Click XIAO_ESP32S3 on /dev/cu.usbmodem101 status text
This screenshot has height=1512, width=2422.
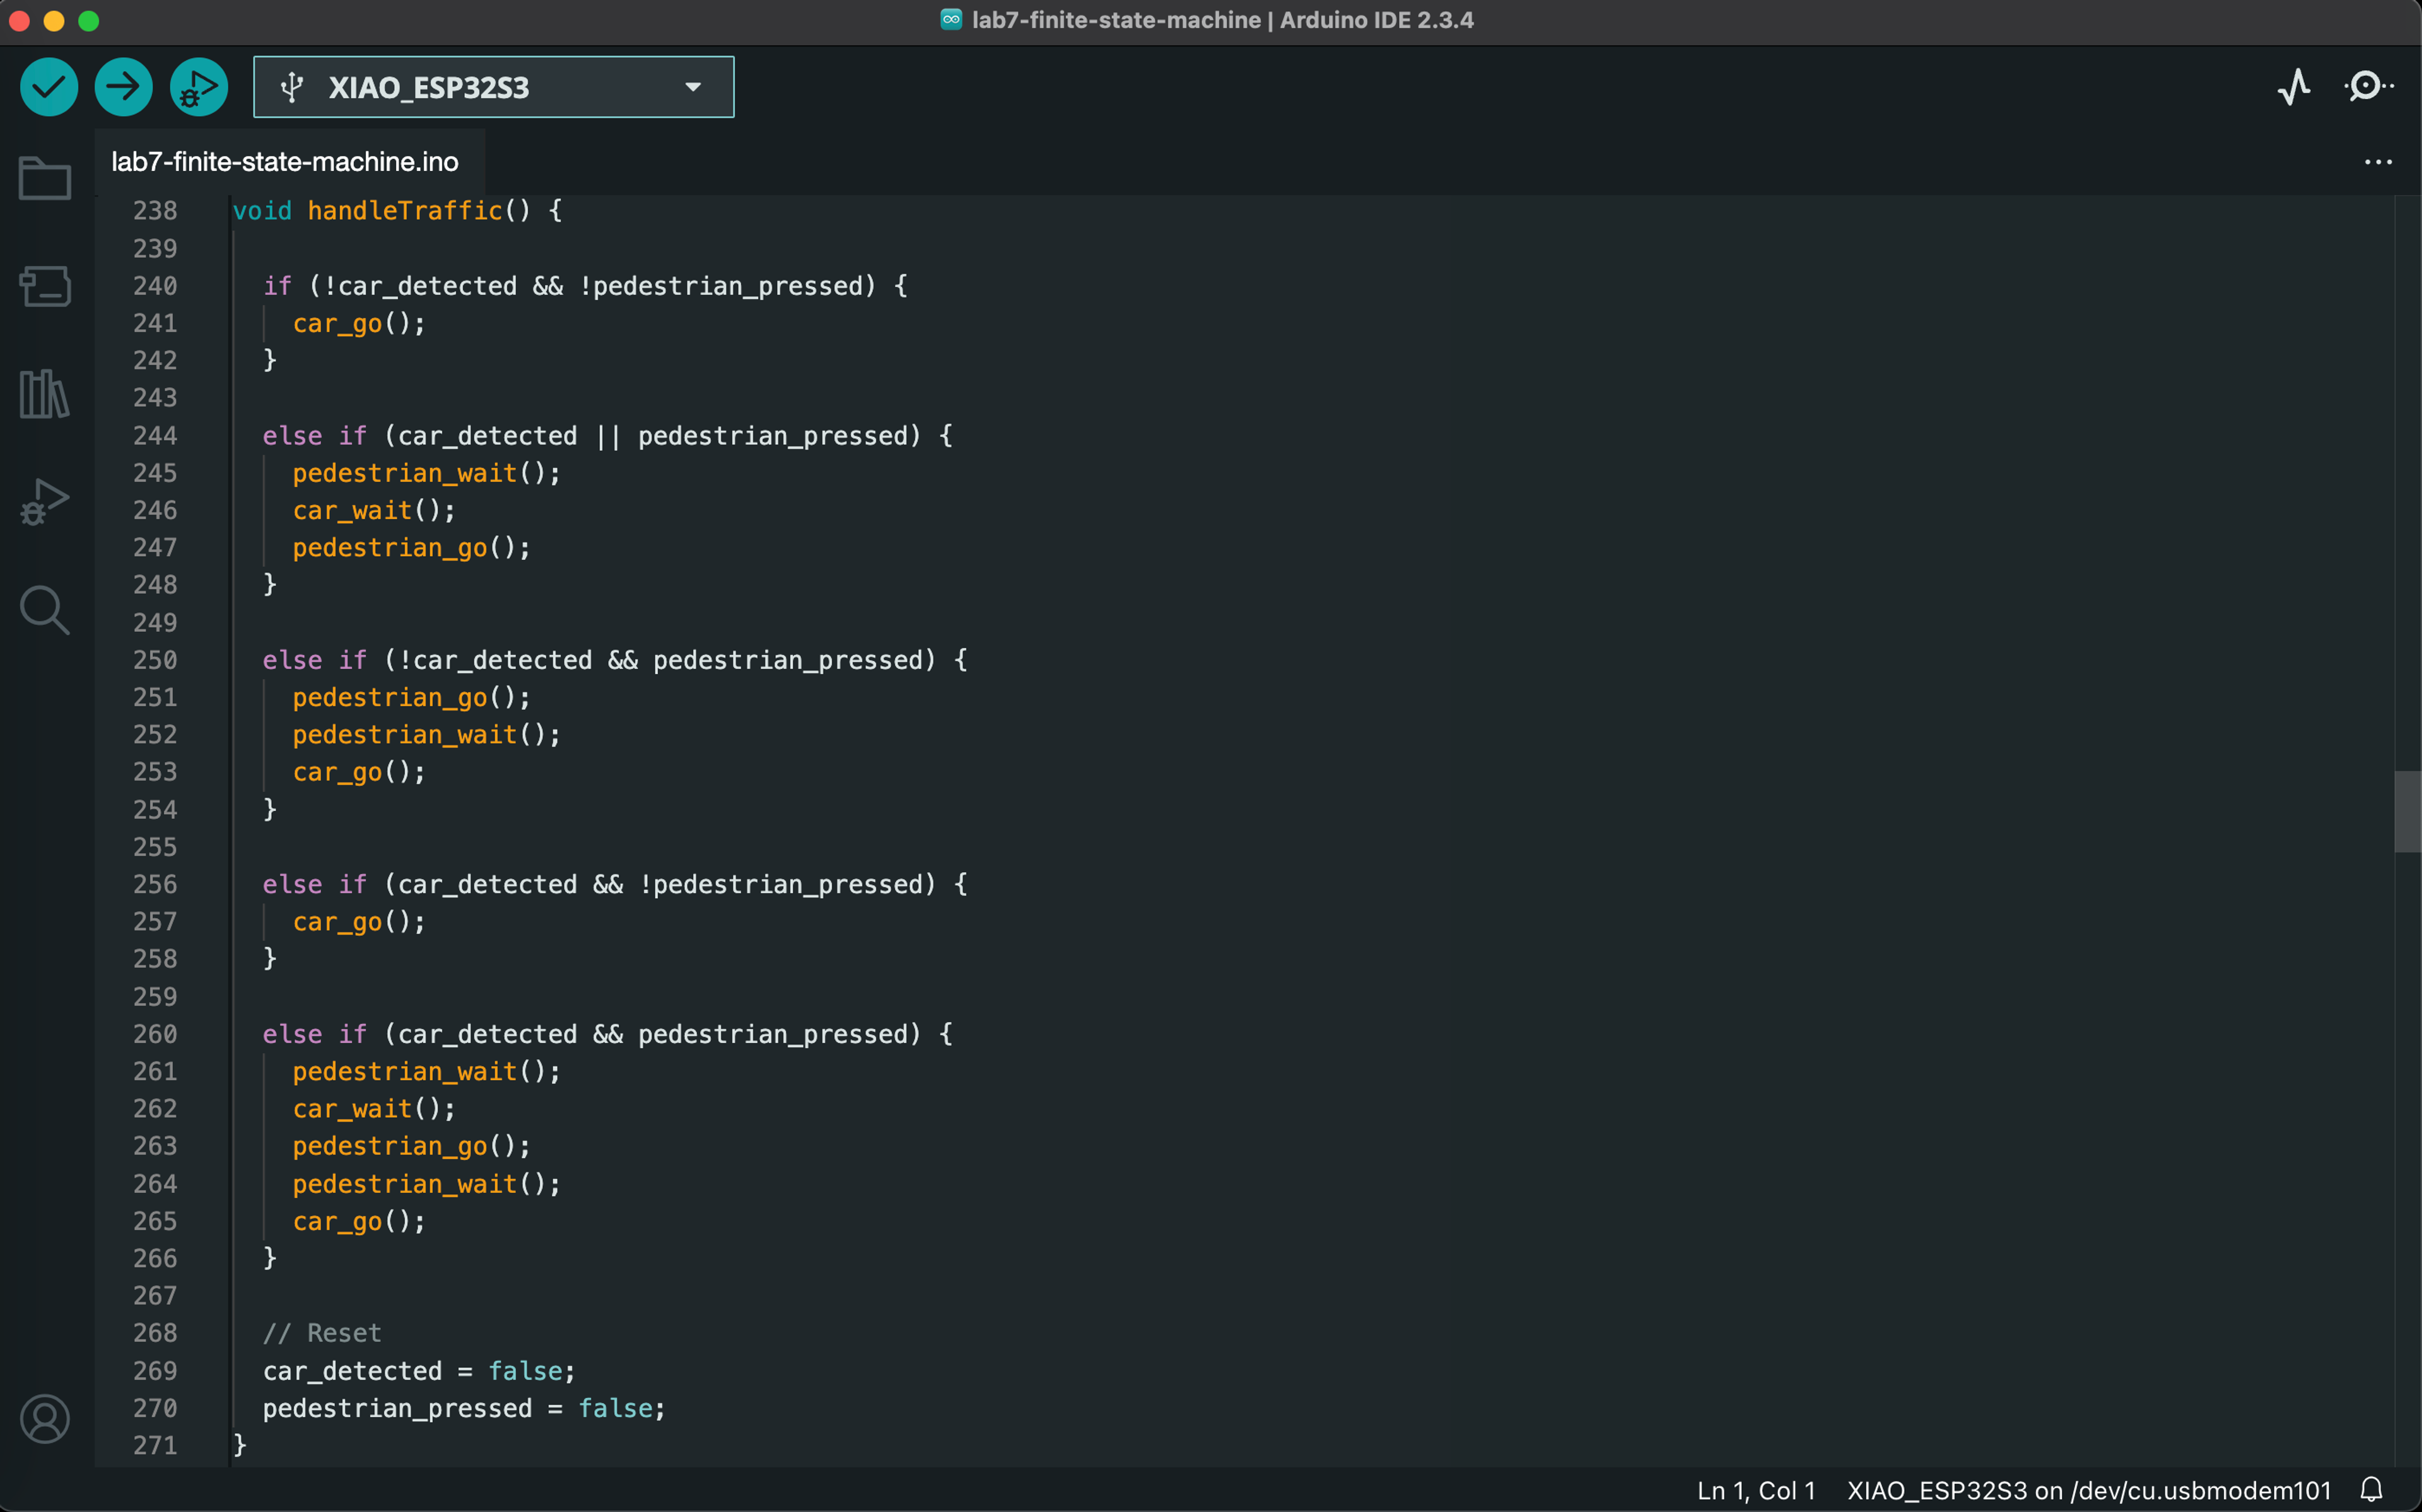point(2088,1490)
